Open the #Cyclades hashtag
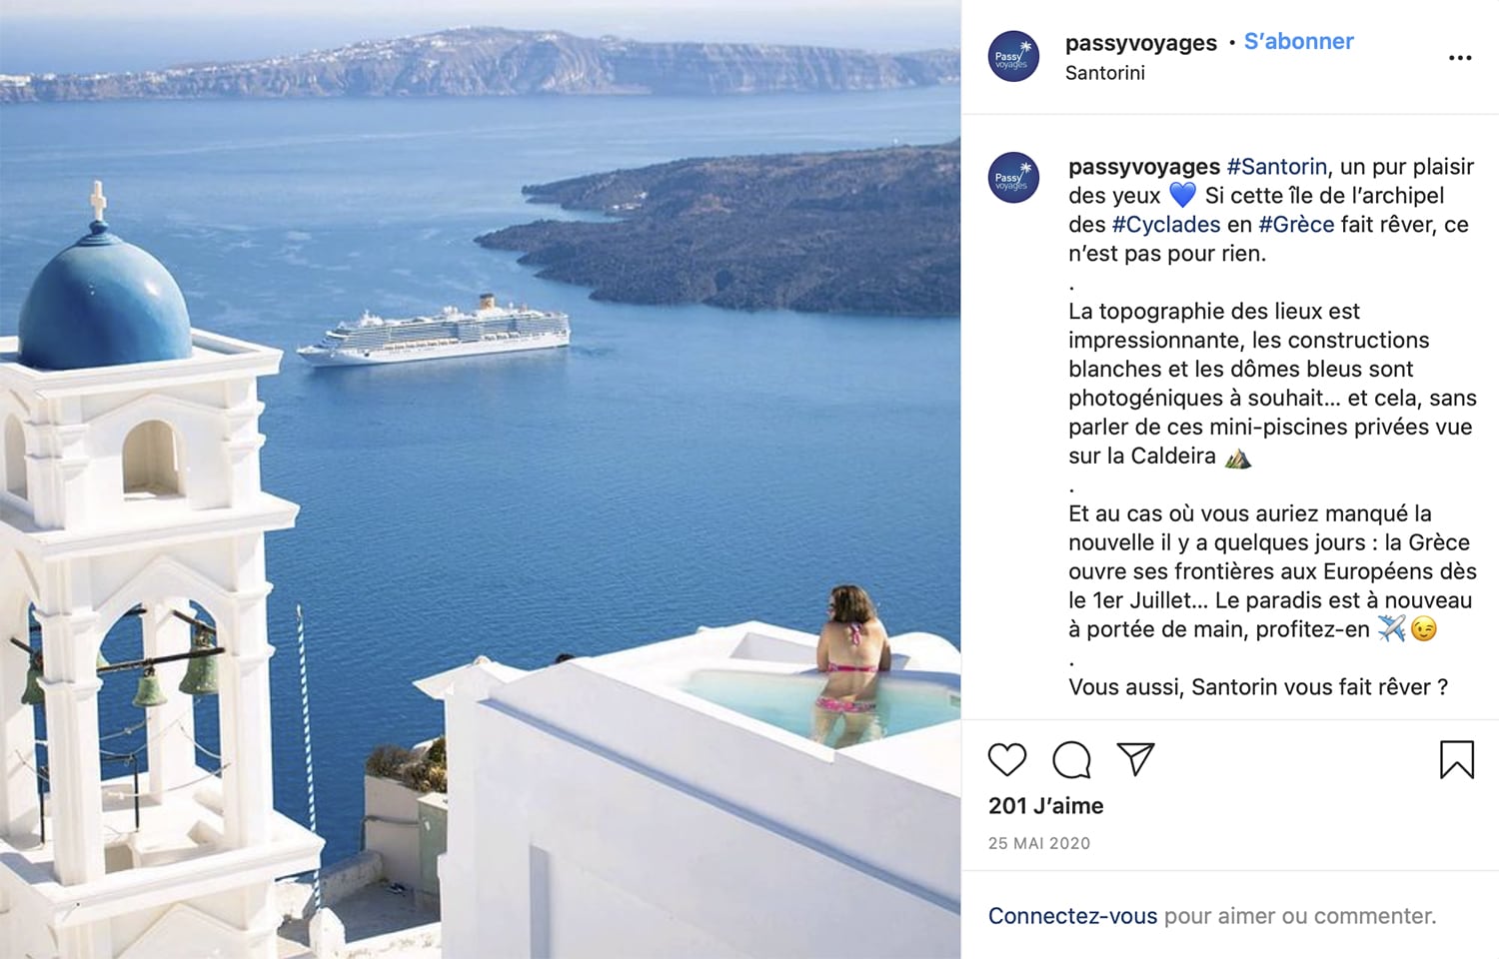Screen dimensions: 1499x959 (x=1165, y=225)
